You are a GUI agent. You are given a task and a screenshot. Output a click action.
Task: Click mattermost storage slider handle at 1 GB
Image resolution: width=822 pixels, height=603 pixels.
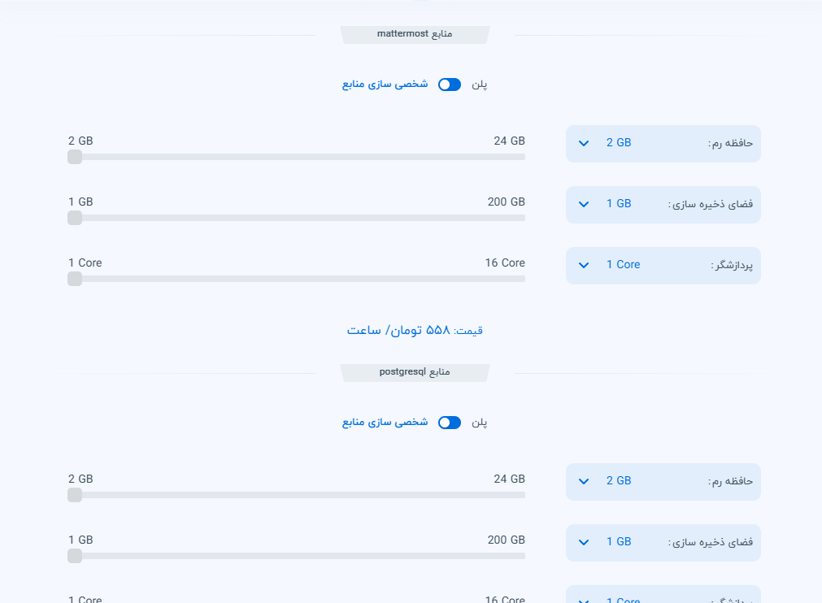75,218
